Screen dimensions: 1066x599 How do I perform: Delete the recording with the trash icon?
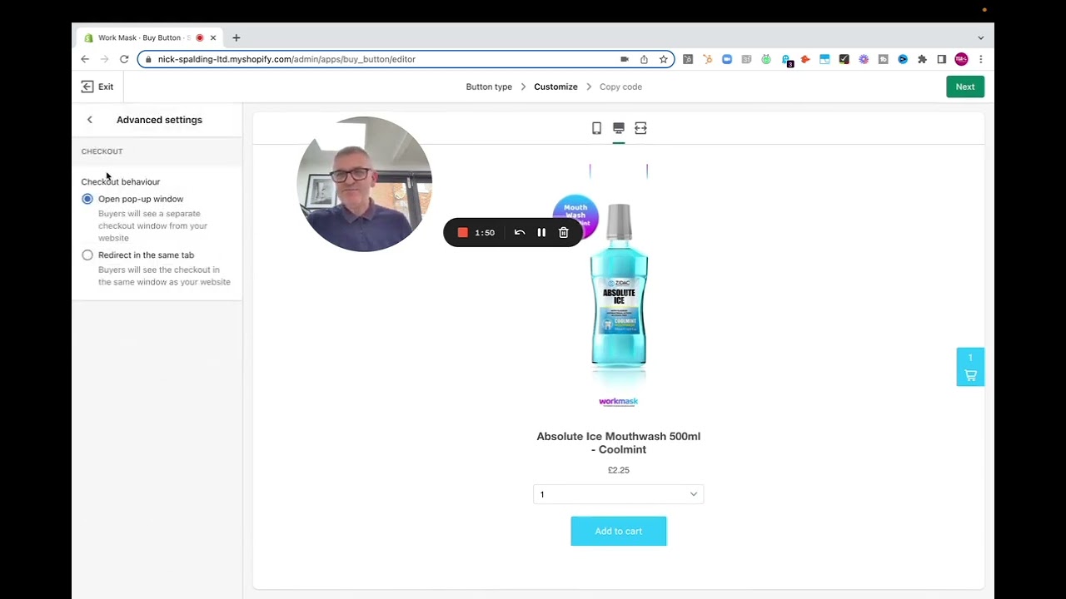pos(564,233)
